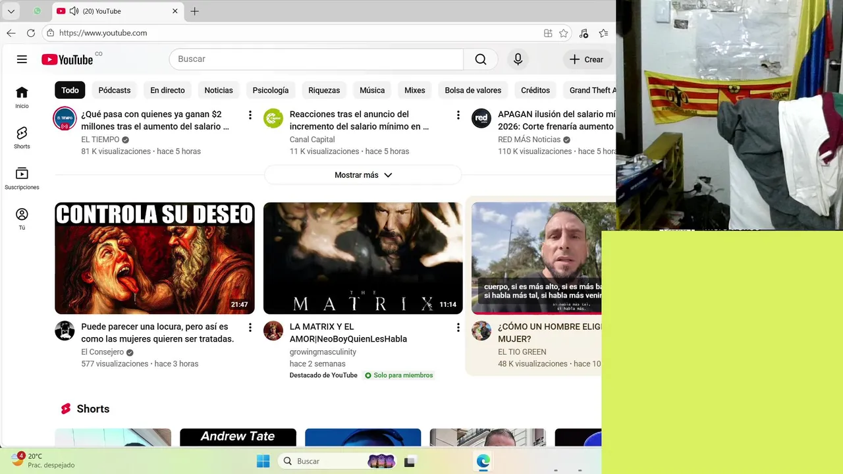Open the browser tab actions dropdown
This screenshot has height=474, width=843.
11,11
